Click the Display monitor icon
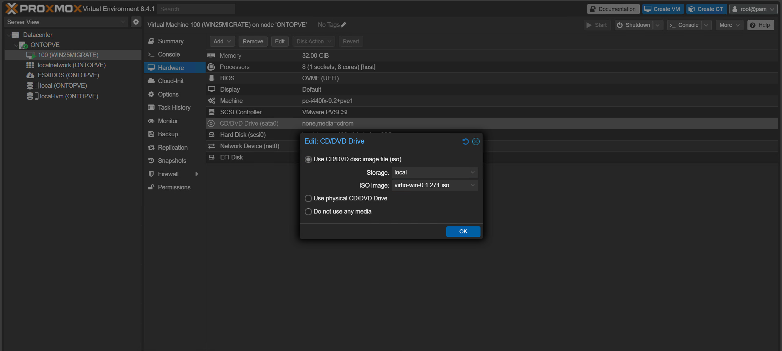Screen dimensions: 782x351 (x=211, y=89)
